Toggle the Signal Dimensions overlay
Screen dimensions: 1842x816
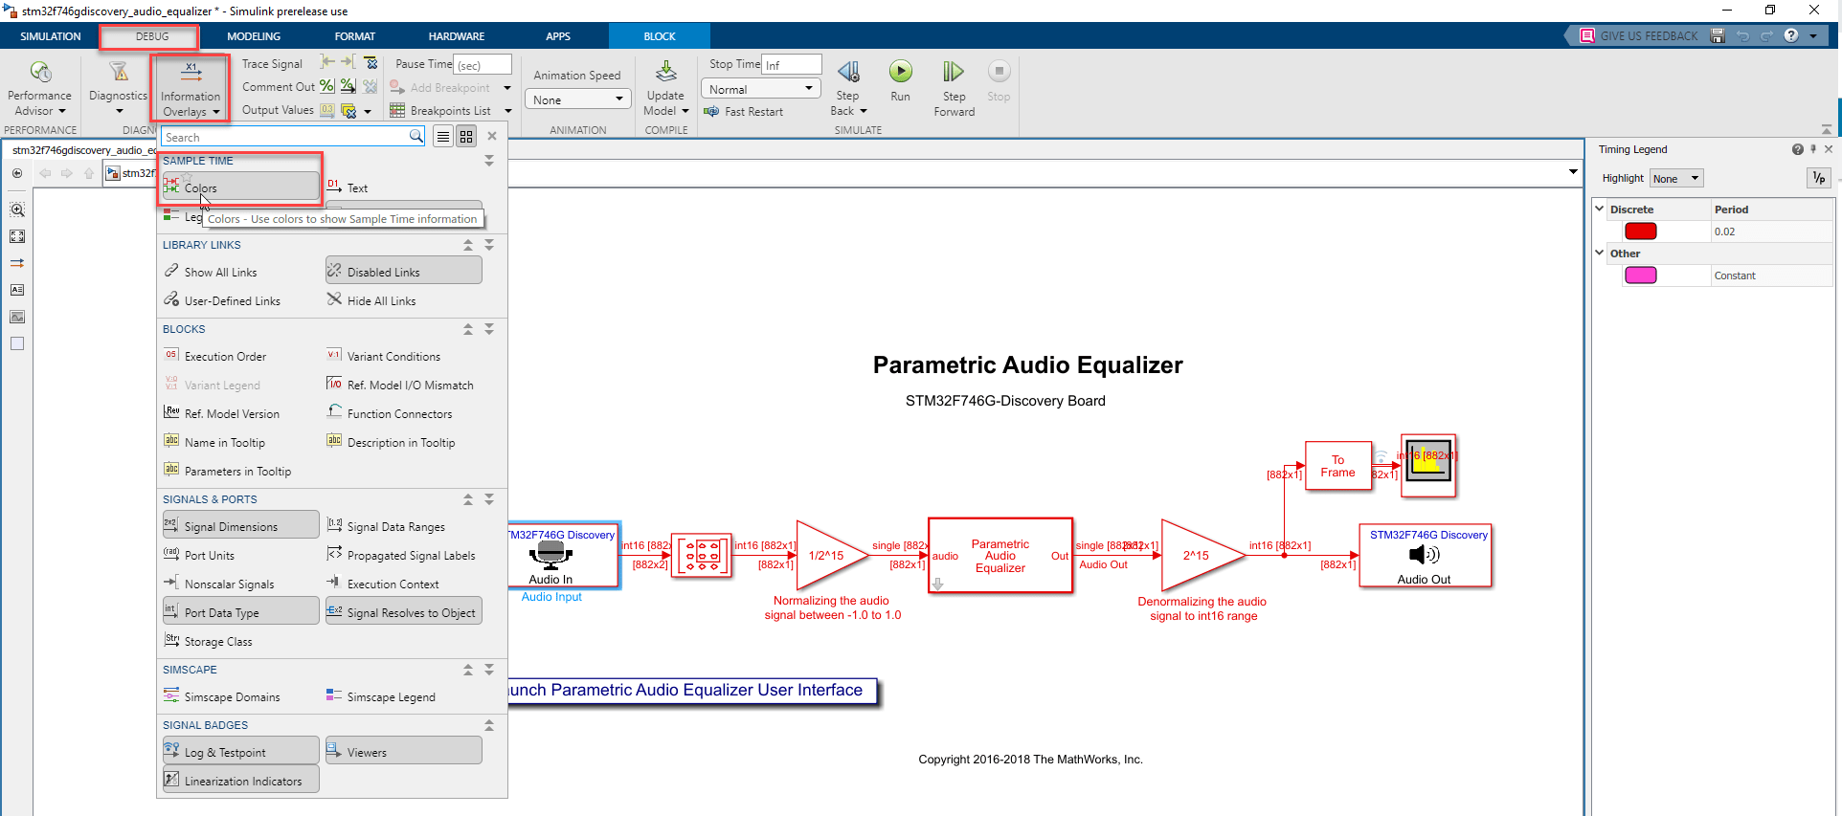[x=241, y=525]
